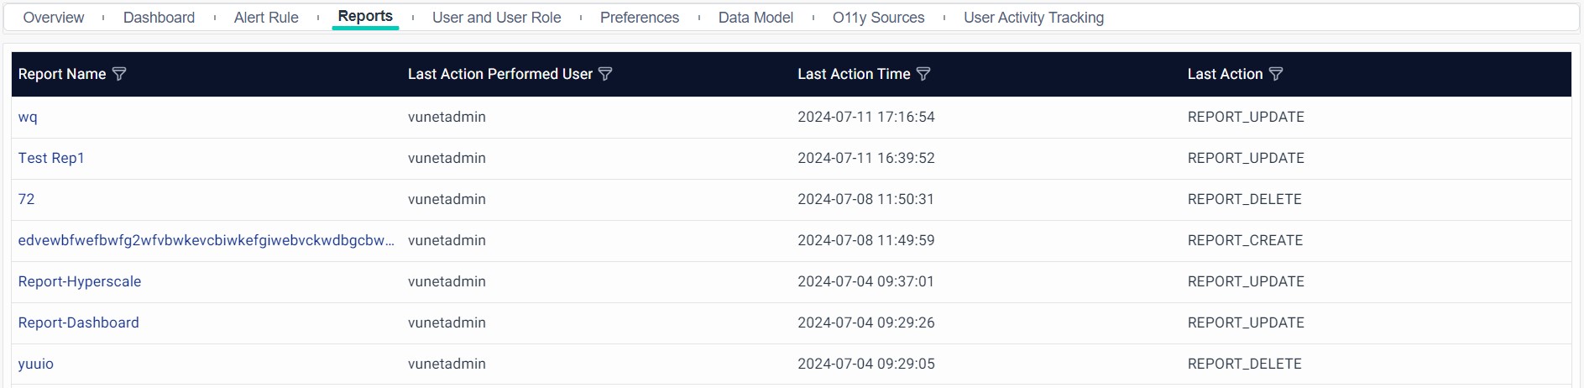
Task: Open User and User Role tab
Action: [496, 18]
